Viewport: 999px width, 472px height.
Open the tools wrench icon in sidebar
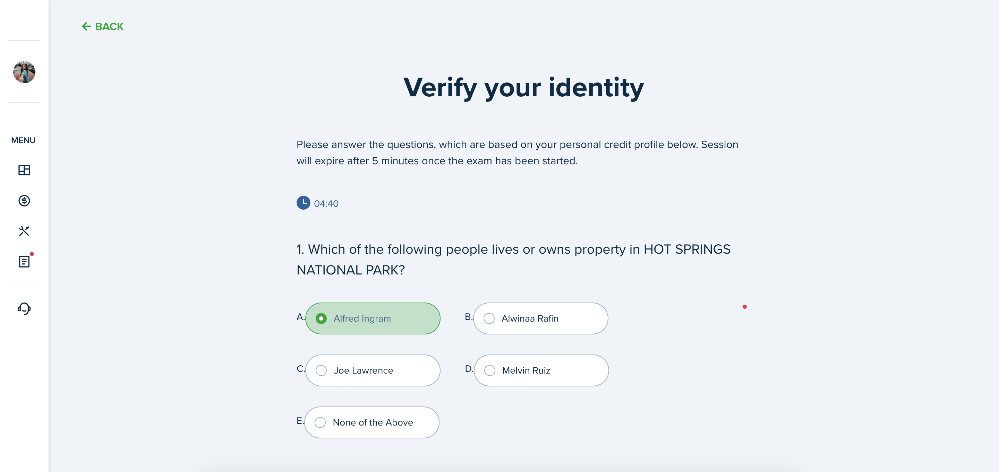(24, 231)
